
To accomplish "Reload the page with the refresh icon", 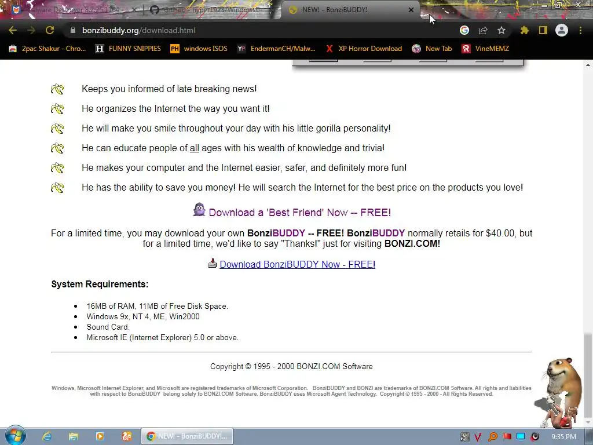I will pyautogui.click(x=50, y=30).
